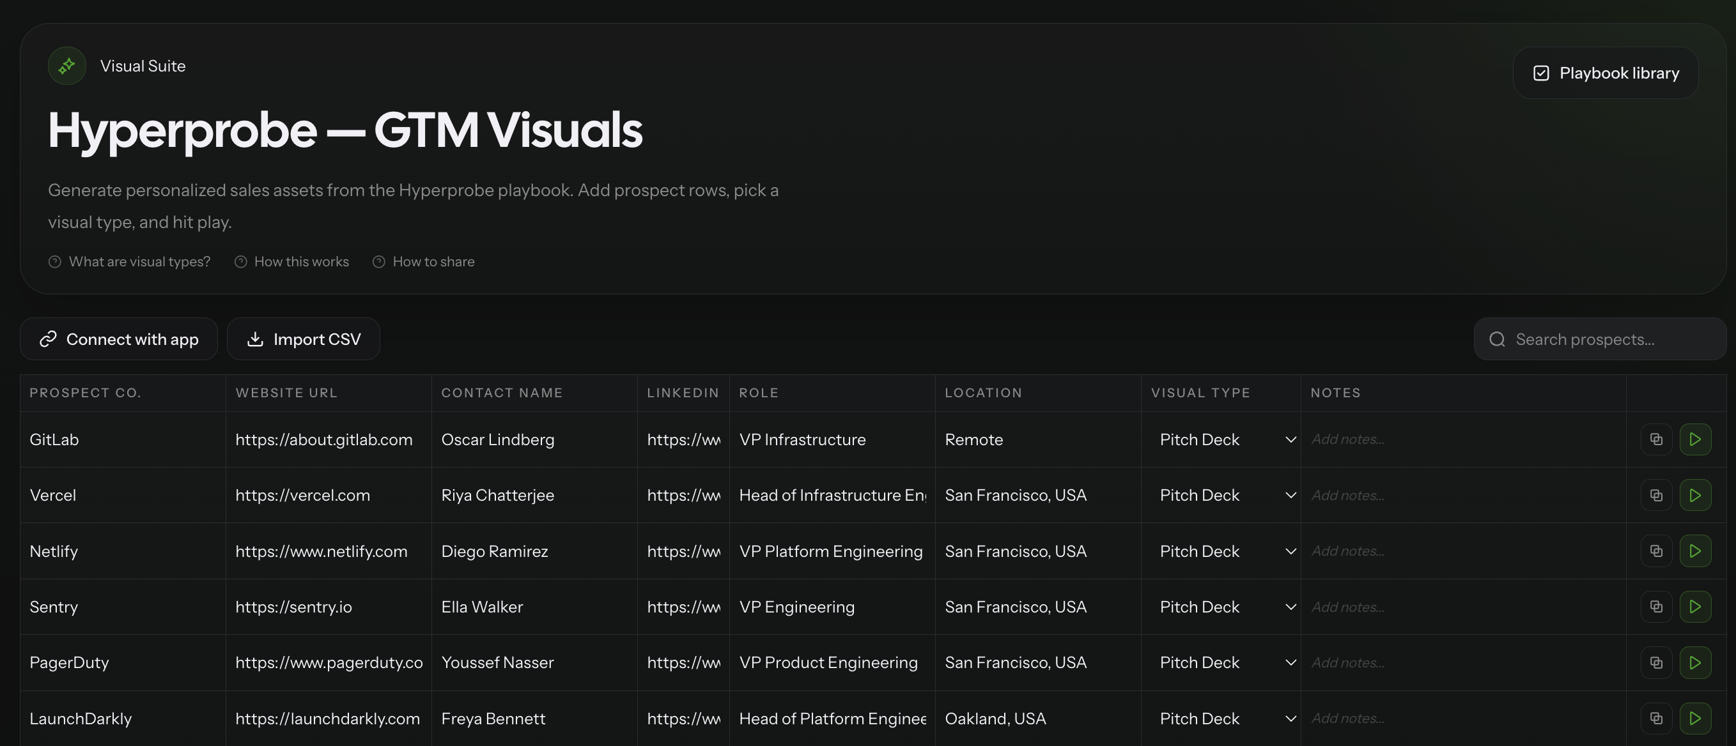Select the Remote location cell

1038,439
